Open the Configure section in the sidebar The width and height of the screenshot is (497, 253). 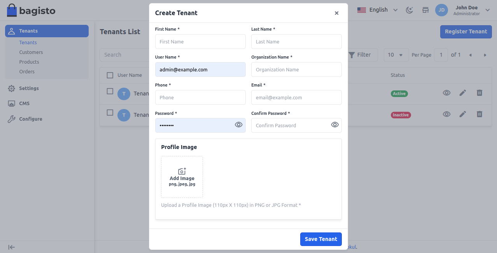tap(30, 119)
